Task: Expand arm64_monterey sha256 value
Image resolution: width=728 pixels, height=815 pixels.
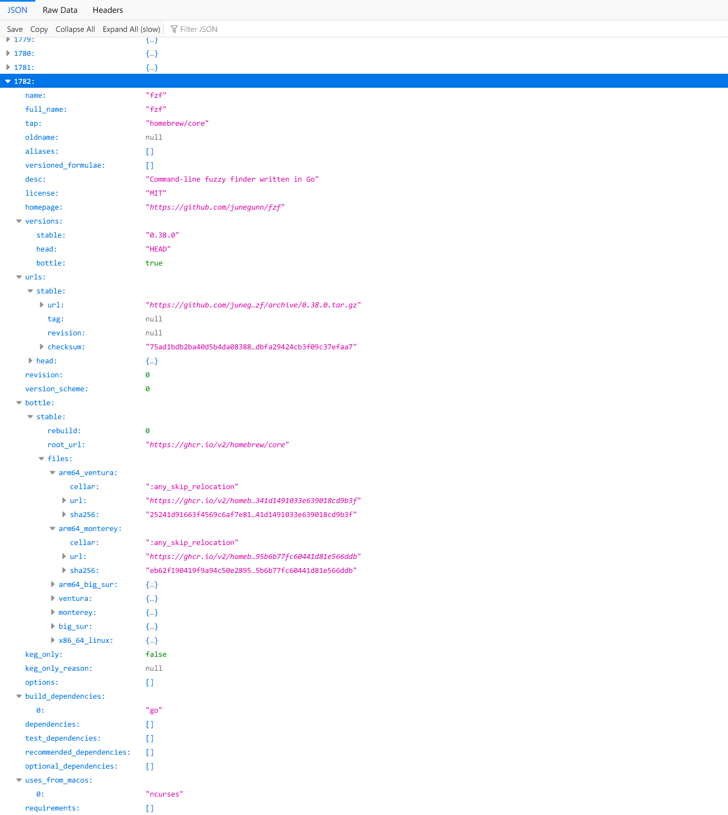Action: tap(64, 570)
